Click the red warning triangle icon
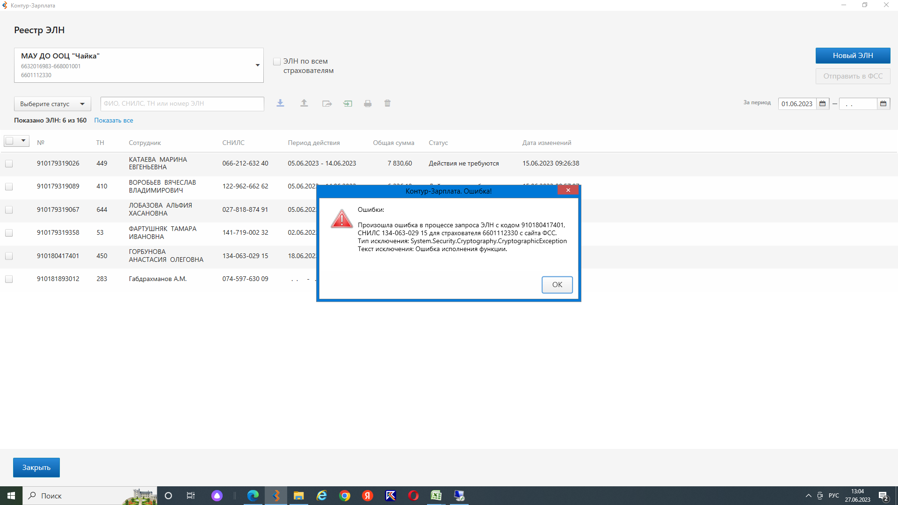 point(341,219)
